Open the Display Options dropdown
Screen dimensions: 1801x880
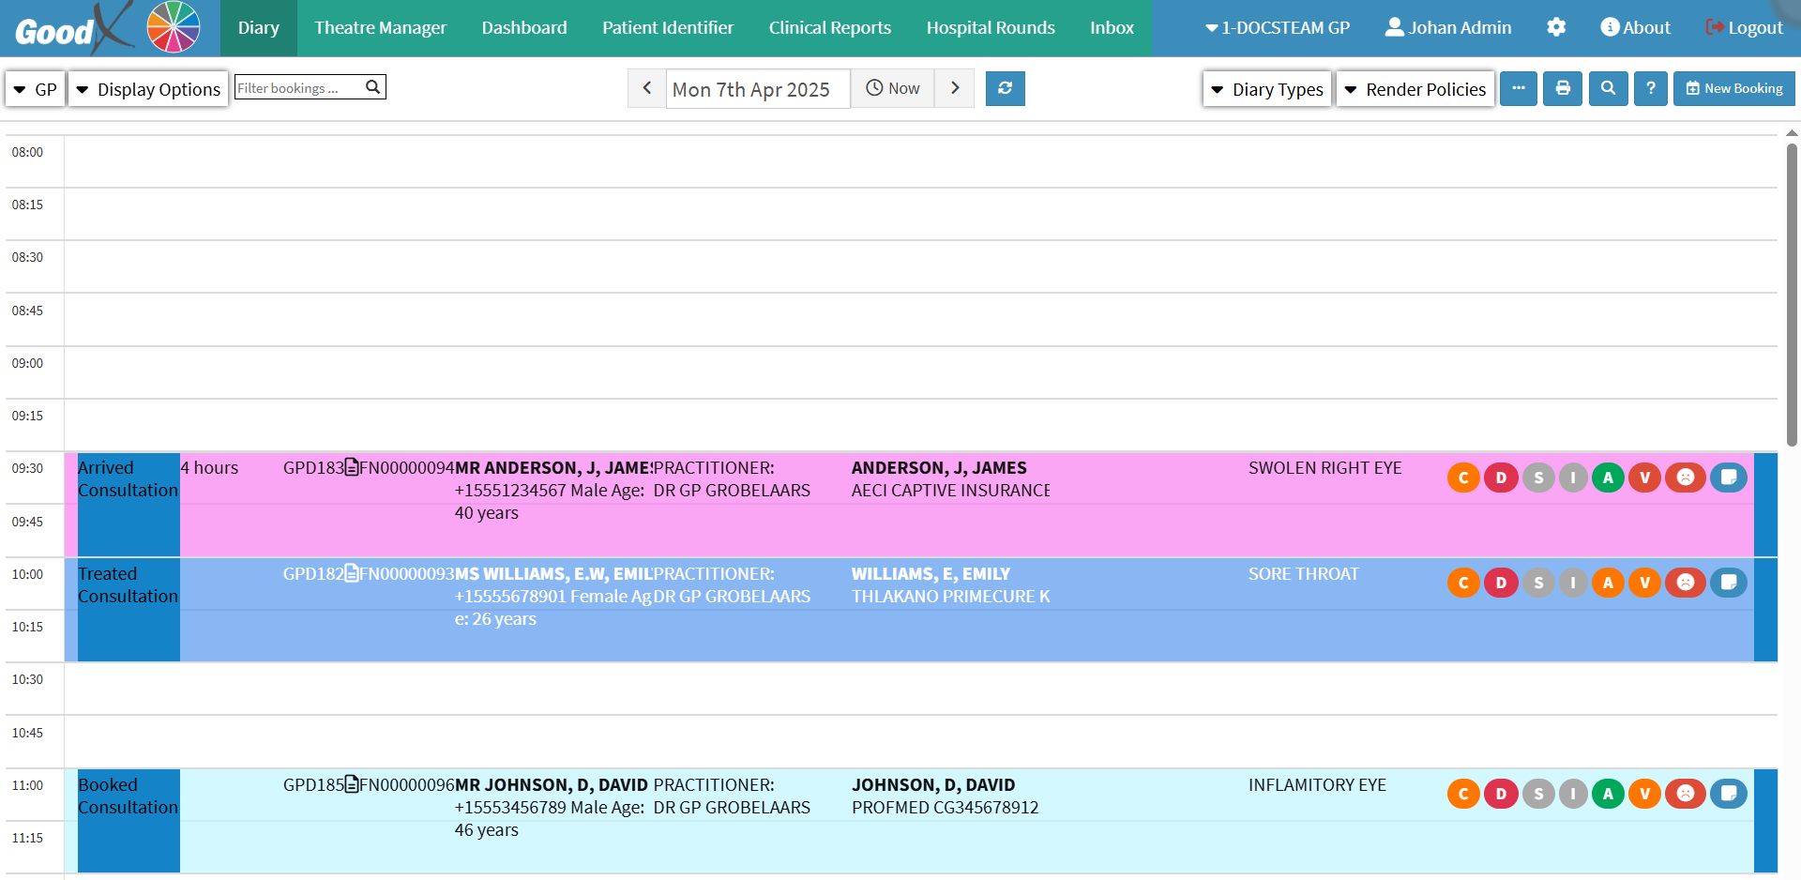(x=147, y=89)
